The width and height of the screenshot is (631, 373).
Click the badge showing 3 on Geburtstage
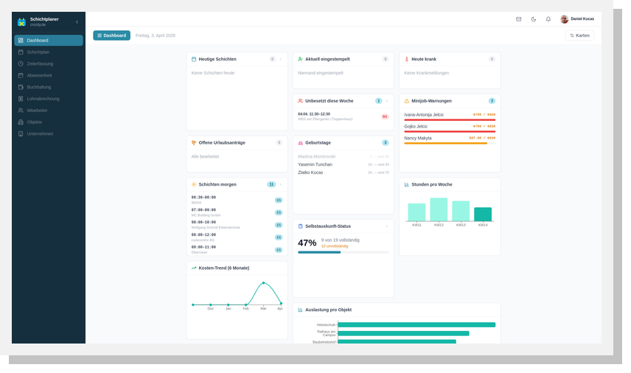(385, 143)
